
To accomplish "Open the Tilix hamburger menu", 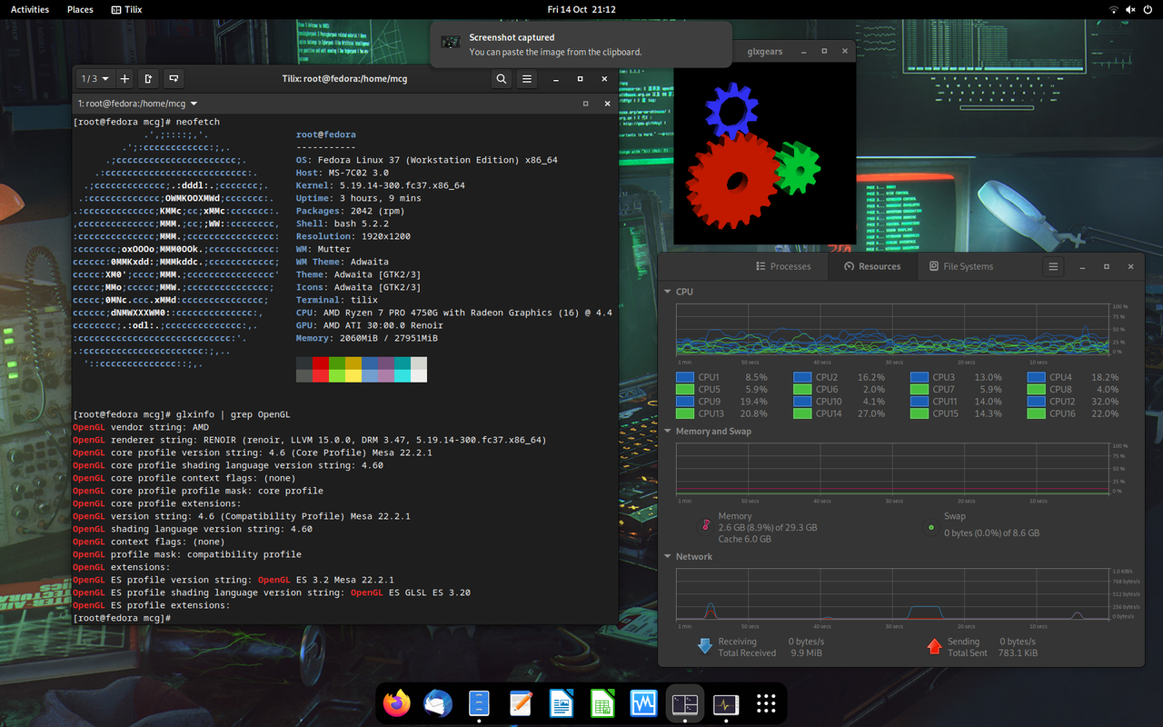I will 526,78.
